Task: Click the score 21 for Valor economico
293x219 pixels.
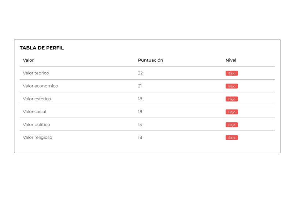Action: click(x=140, y=86)
